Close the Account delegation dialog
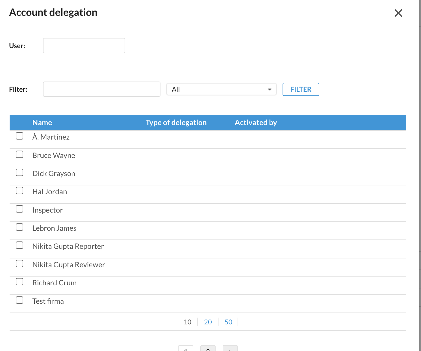Viewport: 421px width, 351px height. [398, 13]
